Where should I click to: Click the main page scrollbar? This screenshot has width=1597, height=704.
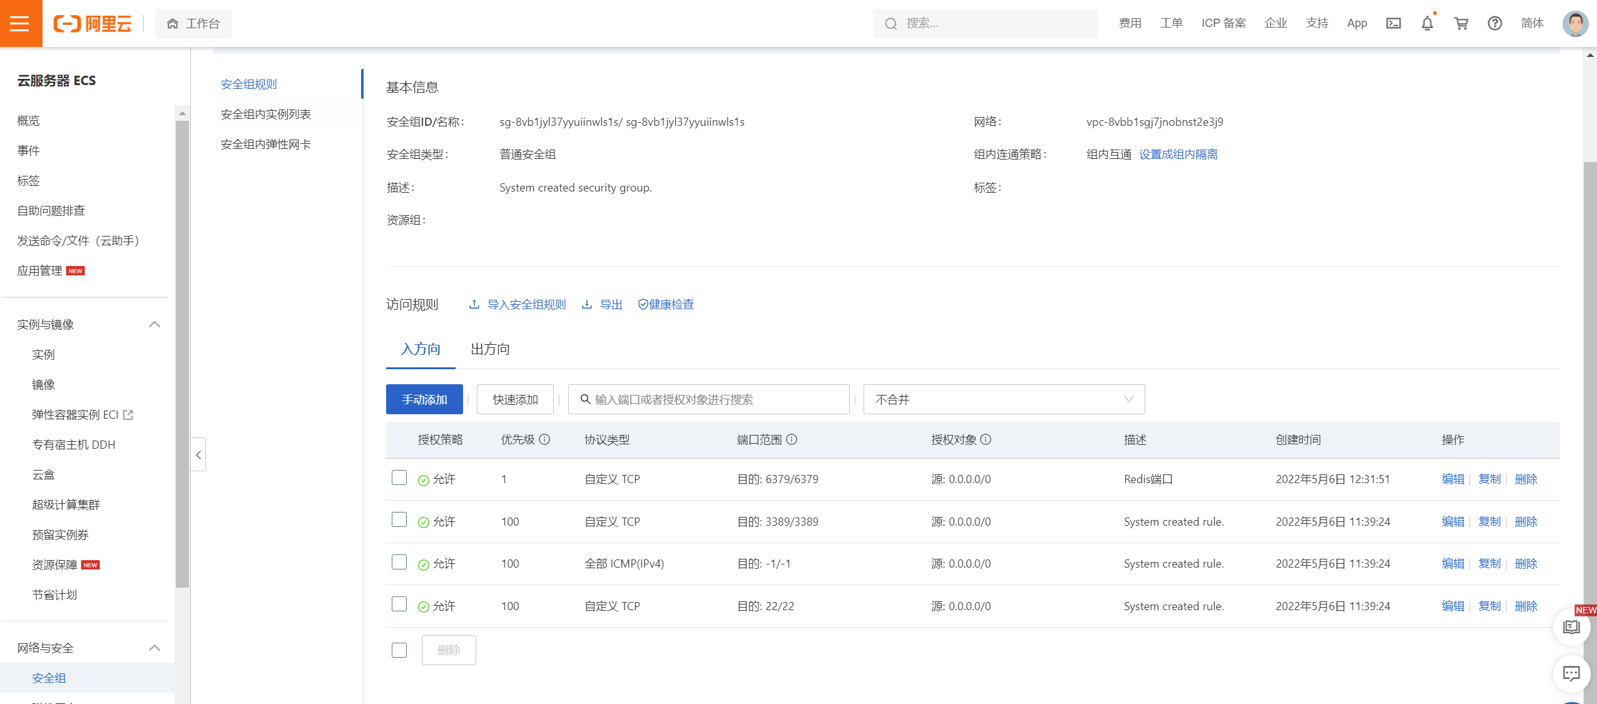(1590, 432)
